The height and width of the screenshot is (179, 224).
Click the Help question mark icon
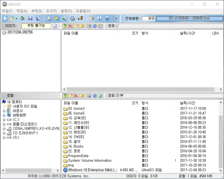pyautogui.click(x=107, y=18)
